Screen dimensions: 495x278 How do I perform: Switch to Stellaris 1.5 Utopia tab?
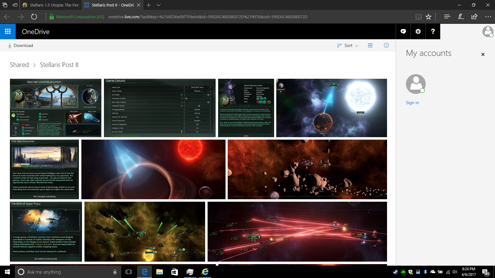point(51,5)
